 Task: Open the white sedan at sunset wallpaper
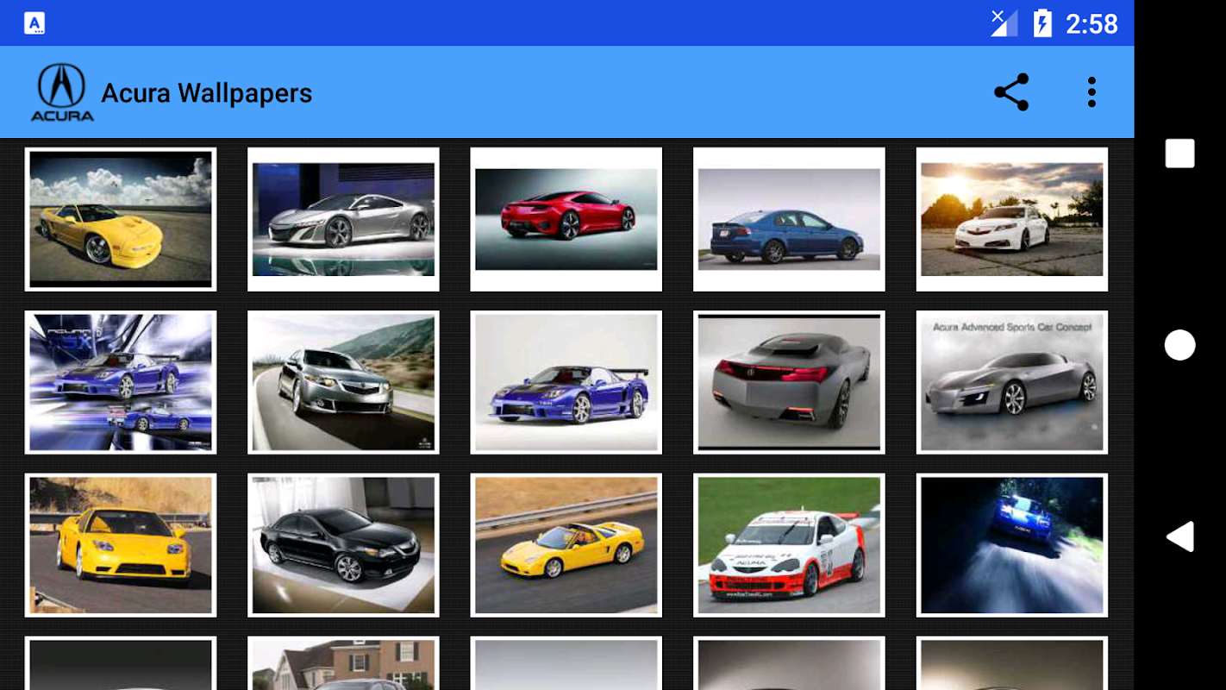point(1012,219)
